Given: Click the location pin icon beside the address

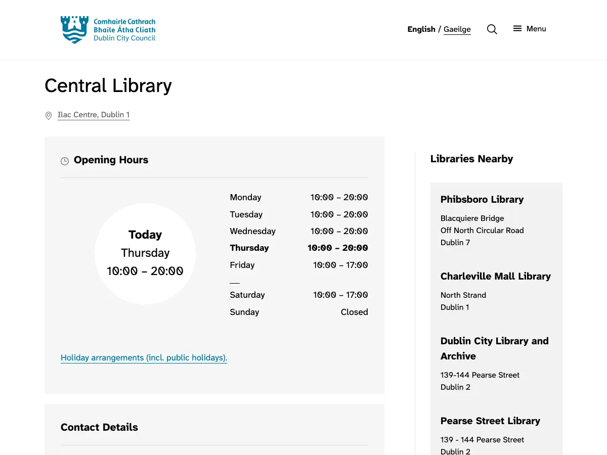Looking at the screenshot, I should pyautogui.click(x=49, y=116).
